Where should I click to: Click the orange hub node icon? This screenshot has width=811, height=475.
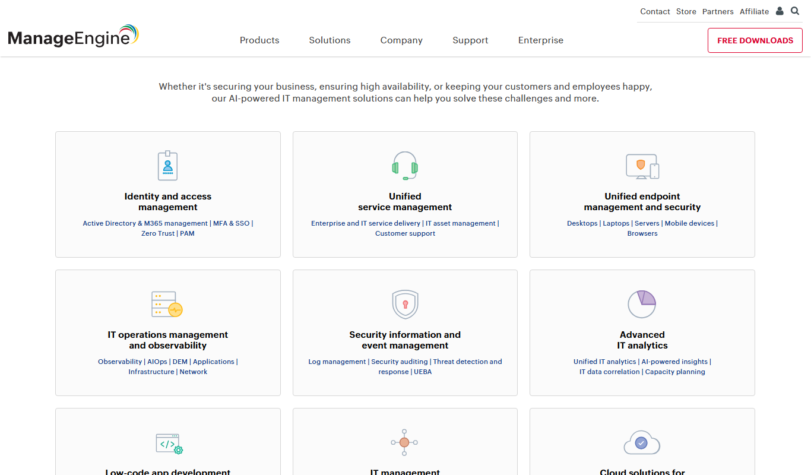(404, 442)
